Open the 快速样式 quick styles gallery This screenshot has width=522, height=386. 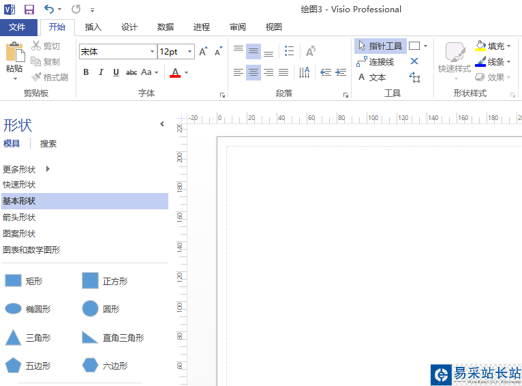[x=455, y=62]
